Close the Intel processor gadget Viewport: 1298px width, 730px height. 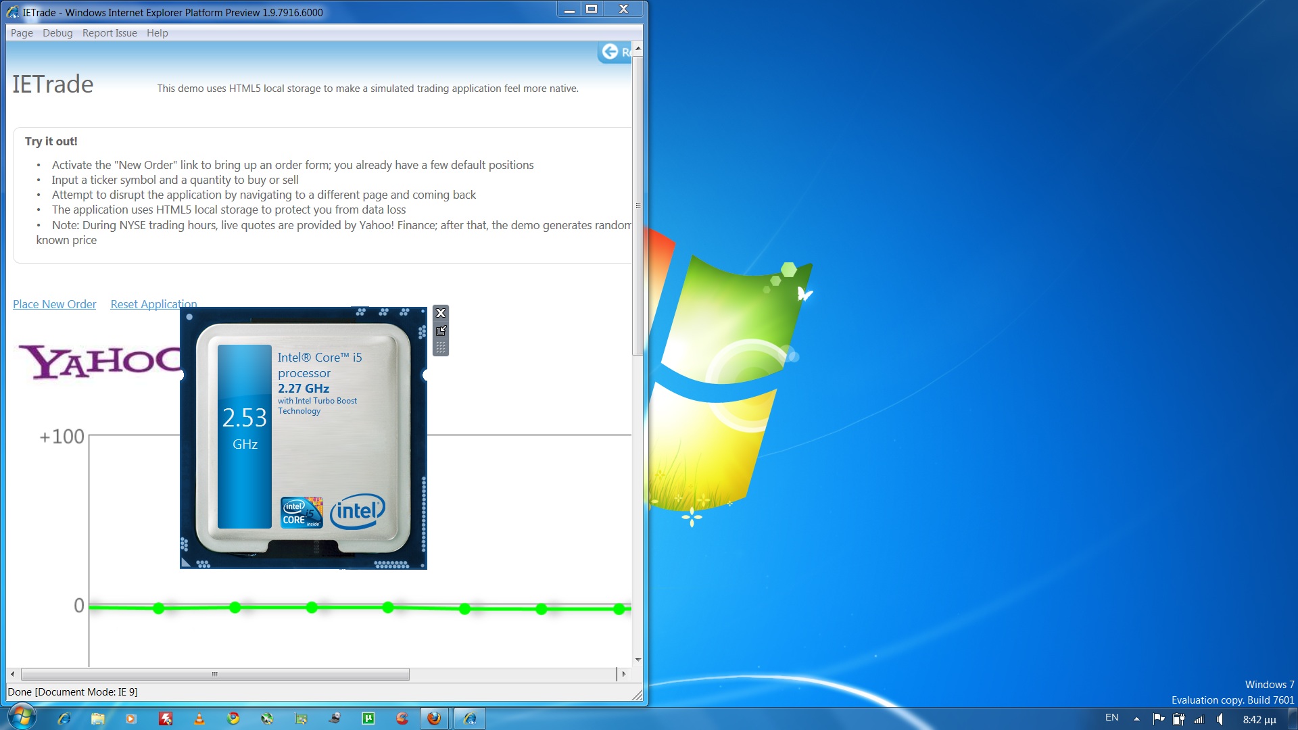(441, 313)
